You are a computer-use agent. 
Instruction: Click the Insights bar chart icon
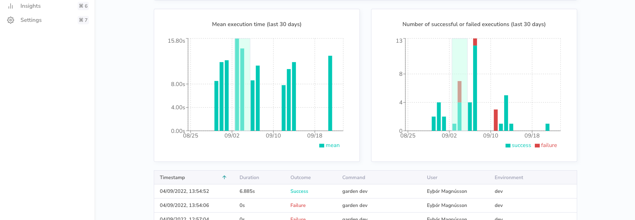point(11,6)
